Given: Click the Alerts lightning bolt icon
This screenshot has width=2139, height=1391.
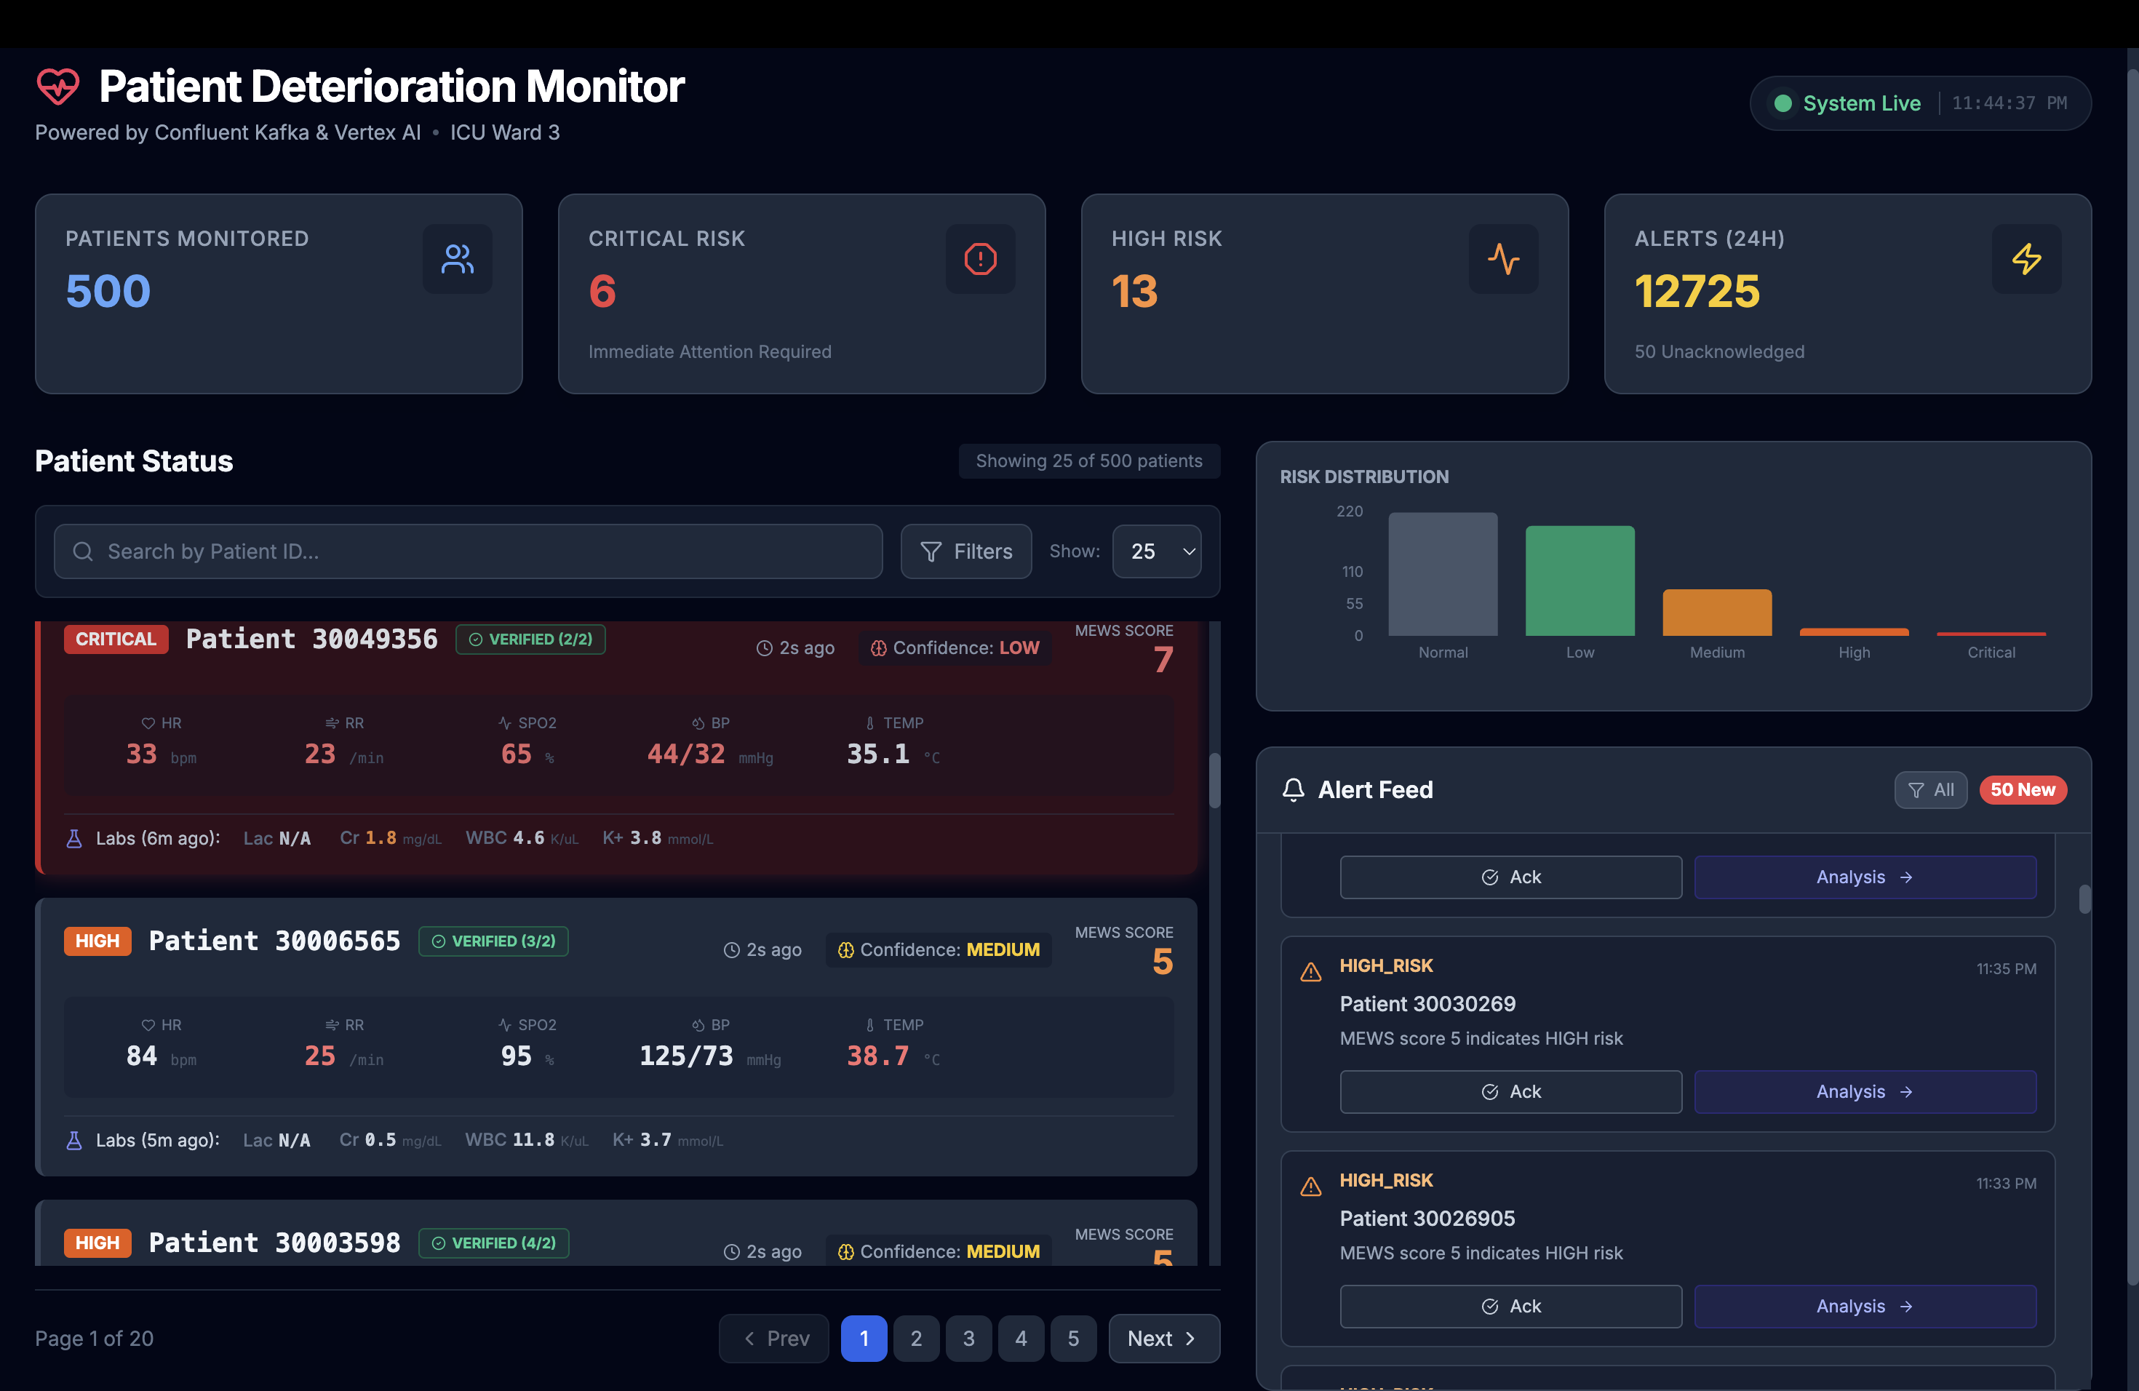Looking at the screenshot, I should coord(2026,259).
